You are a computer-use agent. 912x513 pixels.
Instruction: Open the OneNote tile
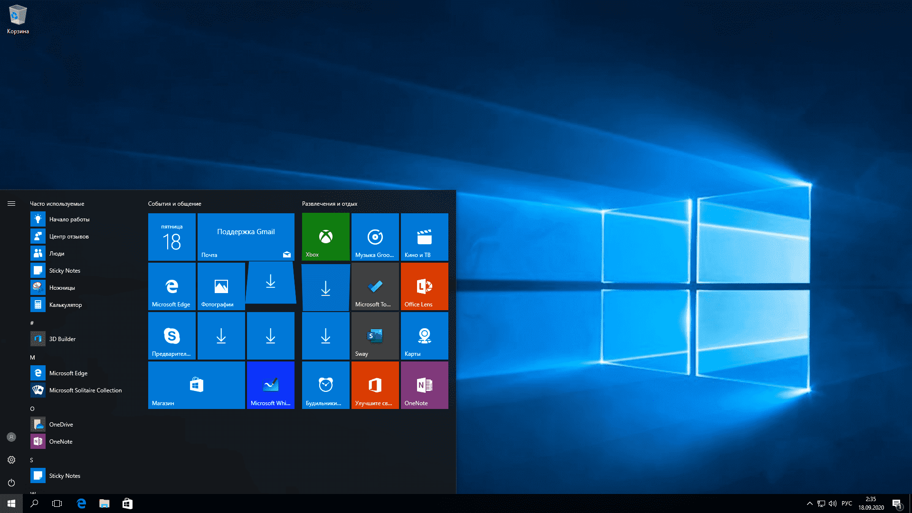point(425,385)
